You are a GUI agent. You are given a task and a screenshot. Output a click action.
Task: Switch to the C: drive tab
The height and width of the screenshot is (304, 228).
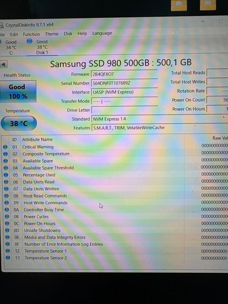[x=11, y=47]
